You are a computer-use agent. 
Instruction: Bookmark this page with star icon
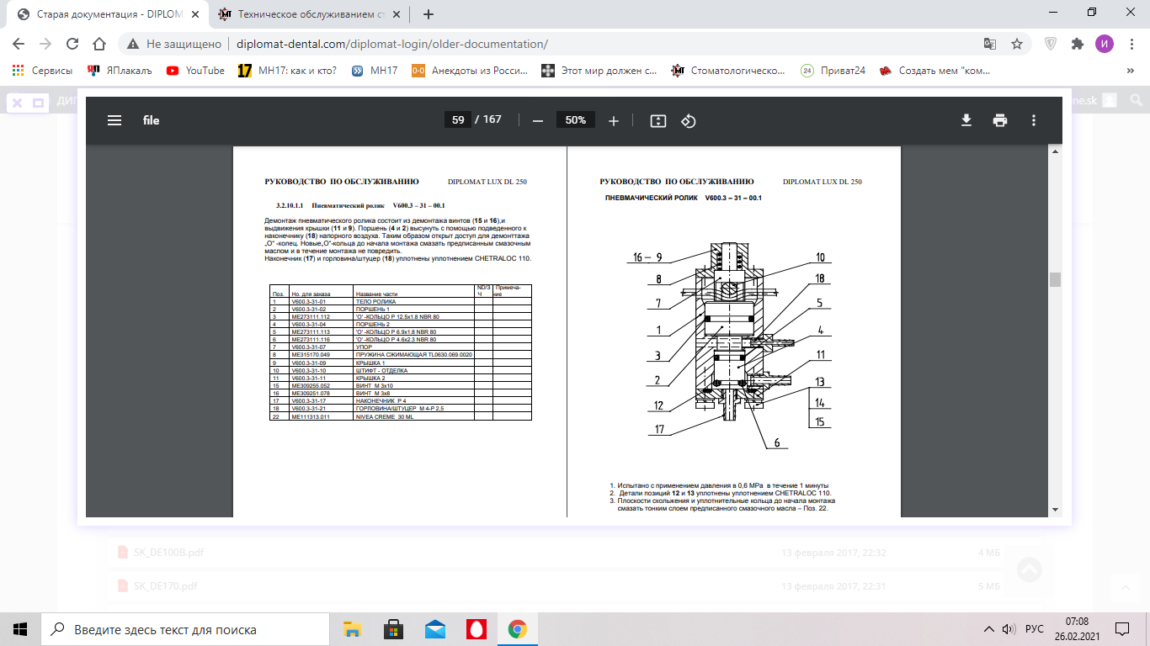1017,44
